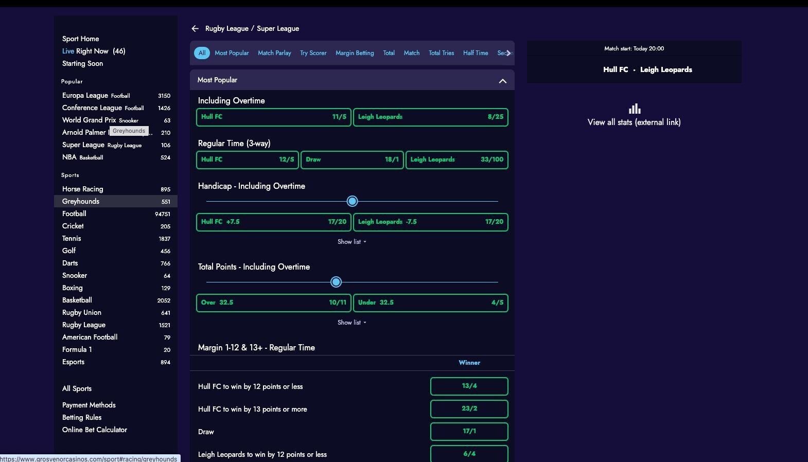
Task: Expand the Total Points Show list dropdown
Action: coord(352,323)
